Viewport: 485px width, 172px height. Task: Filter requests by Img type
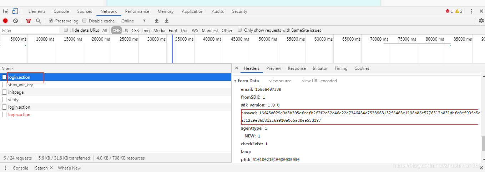point(146,31)
